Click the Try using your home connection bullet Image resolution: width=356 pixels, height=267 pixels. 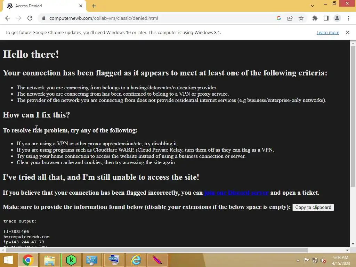(131, 156)
